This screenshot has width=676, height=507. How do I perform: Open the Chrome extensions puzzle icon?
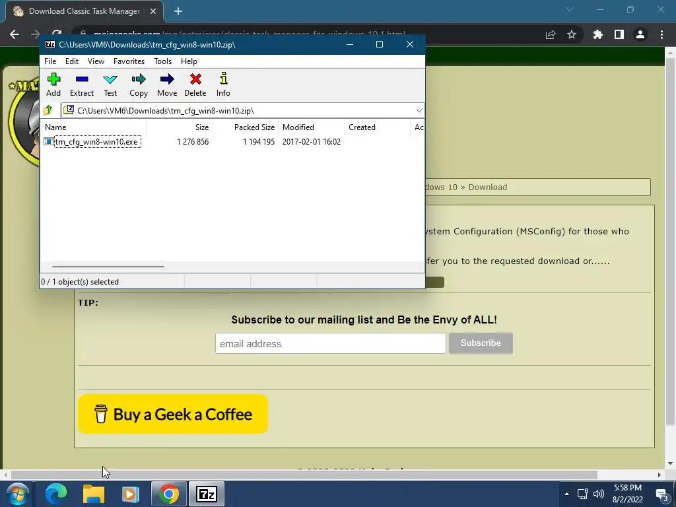pos(598,34)
